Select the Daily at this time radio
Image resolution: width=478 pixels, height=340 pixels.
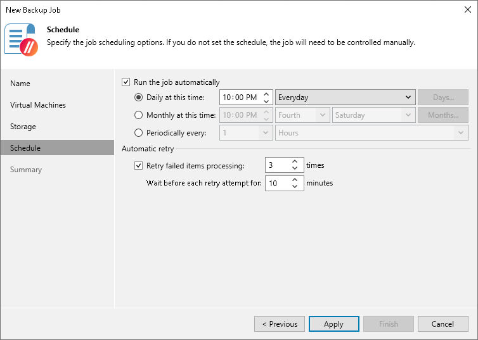point(139,98)
